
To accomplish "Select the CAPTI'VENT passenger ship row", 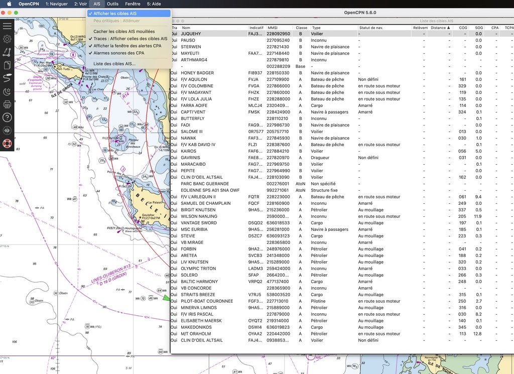I will click(x=342, y=112).
